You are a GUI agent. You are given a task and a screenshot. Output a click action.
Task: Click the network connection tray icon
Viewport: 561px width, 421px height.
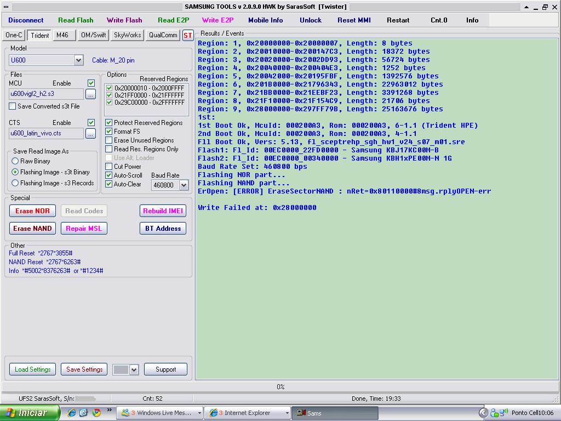[504, 412]
